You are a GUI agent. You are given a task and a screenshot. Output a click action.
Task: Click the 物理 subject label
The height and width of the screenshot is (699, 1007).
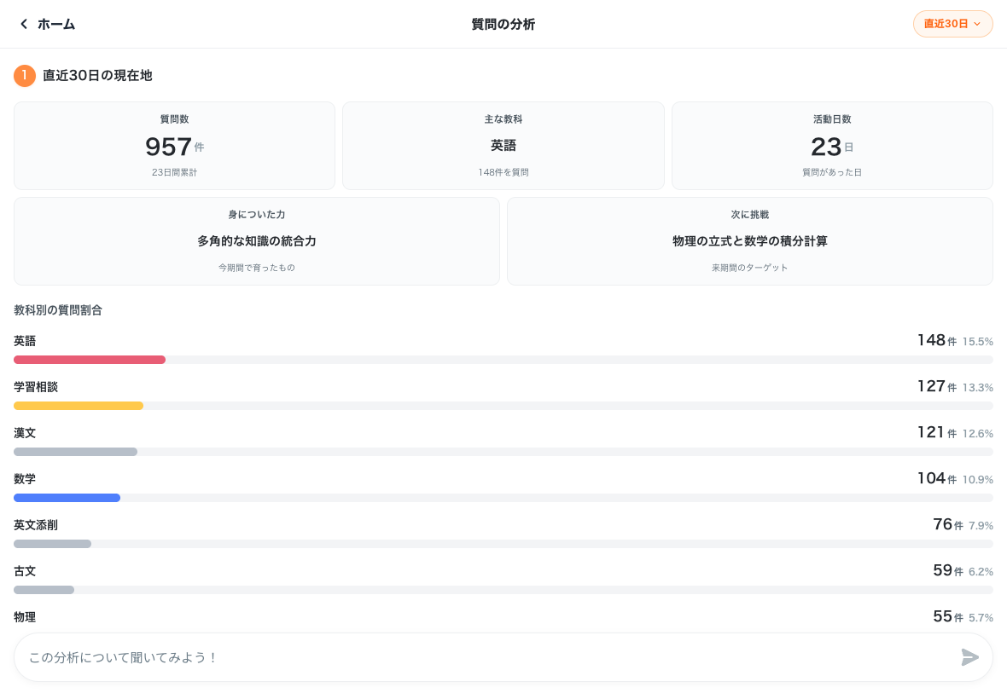[25, 617]
